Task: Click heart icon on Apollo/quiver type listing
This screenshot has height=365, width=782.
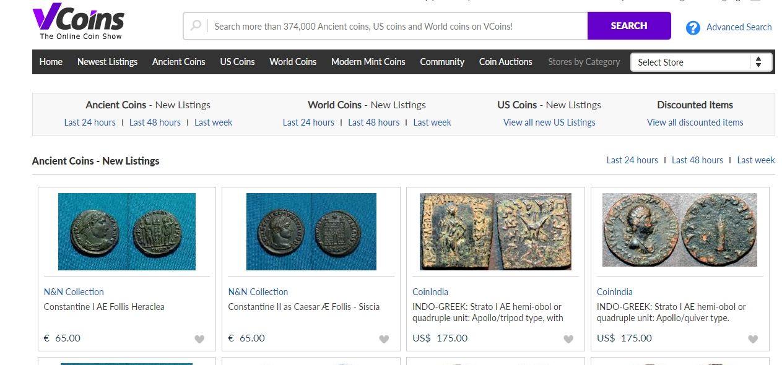Action: tap(753, 339)
